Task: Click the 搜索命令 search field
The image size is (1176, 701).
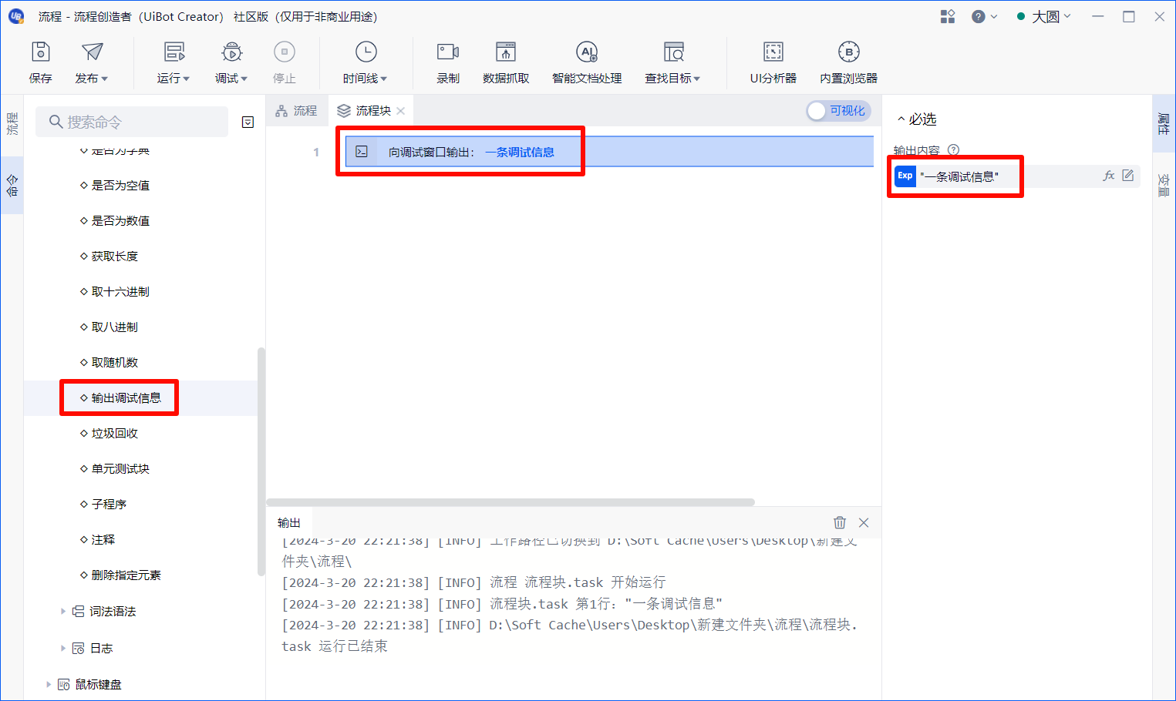Action: click(x=132, y=122)
